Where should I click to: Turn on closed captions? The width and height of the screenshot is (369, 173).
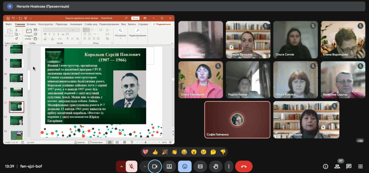[x=200, y=167]
